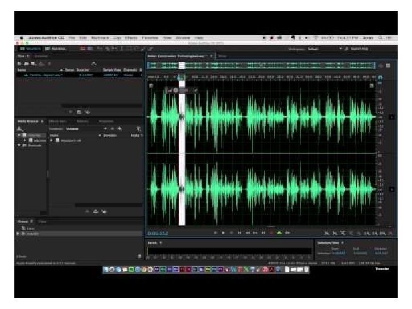The image size is (412, 309).
Task: Toggle the green Loop Playback button
Action: tap(279, 232)
